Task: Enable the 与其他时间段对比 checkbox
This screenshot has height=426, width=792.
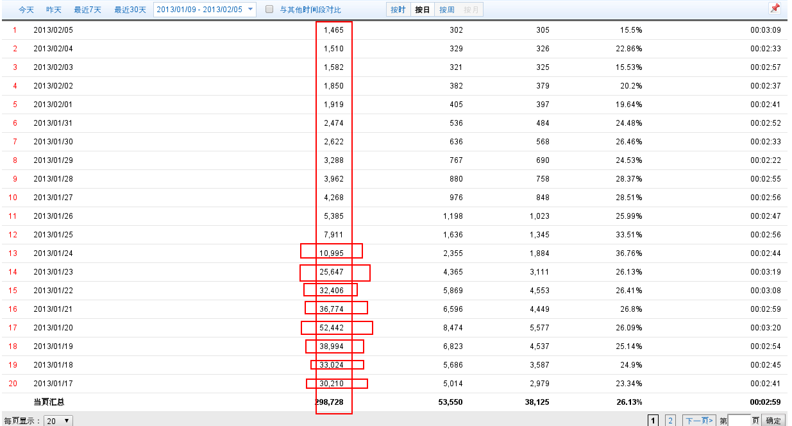Action: click(x=269, y=10)
